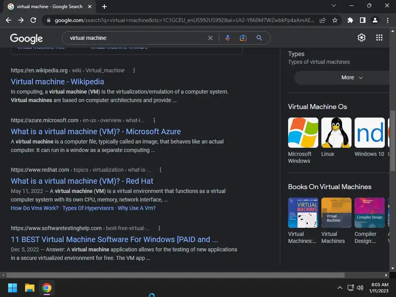Open more options for the Red Hat result

click(160, 170)
